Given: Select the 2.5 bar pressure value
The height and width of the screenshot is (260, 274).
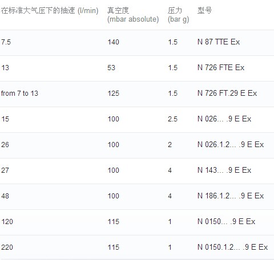Looking at the screenshot, I should point(172,119).
